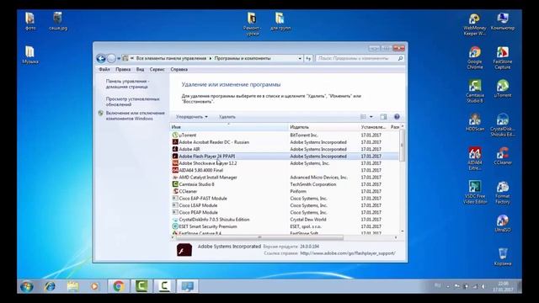
Task: Toggle the preview pane icon
Action: (x=383, y=117)
